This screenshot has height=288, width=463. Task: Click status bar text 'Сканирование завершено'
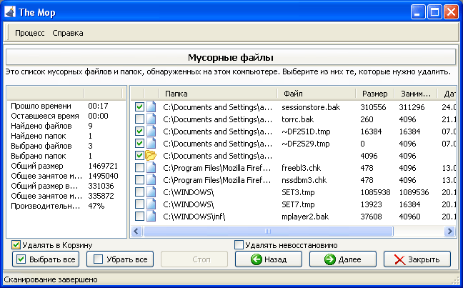[x=51, y=279]
